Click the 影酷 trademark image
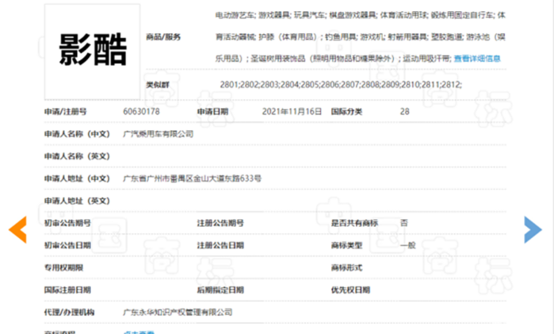 tap(92, 52)
